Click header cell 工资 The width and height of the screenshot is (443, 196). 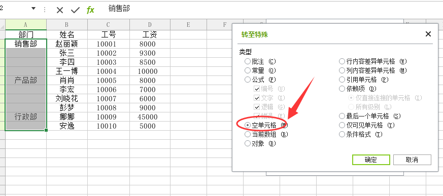150,34
